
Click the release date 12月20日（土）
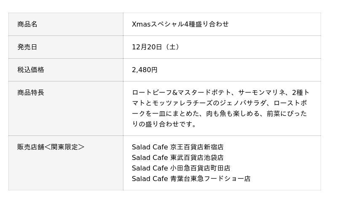click(x=157, y=47)
